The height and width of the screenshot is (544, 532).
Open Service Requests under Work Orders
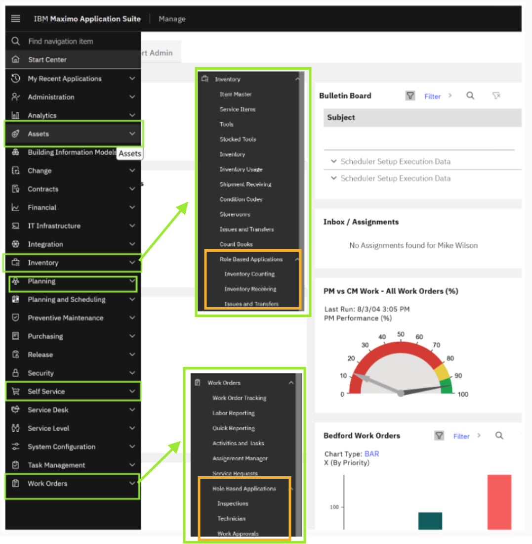235,473
